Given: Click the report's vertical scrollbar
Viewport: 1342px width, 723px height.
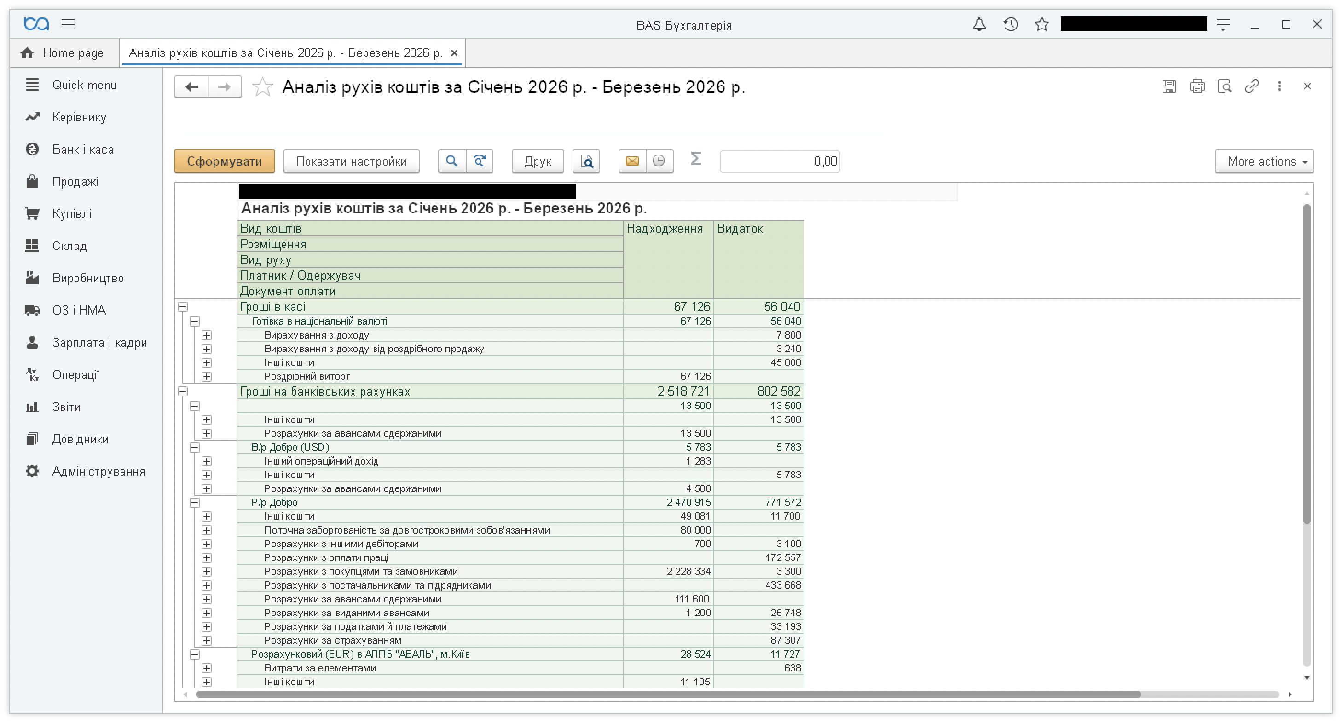Looking at the screenshot, I should click(1307, 364).
